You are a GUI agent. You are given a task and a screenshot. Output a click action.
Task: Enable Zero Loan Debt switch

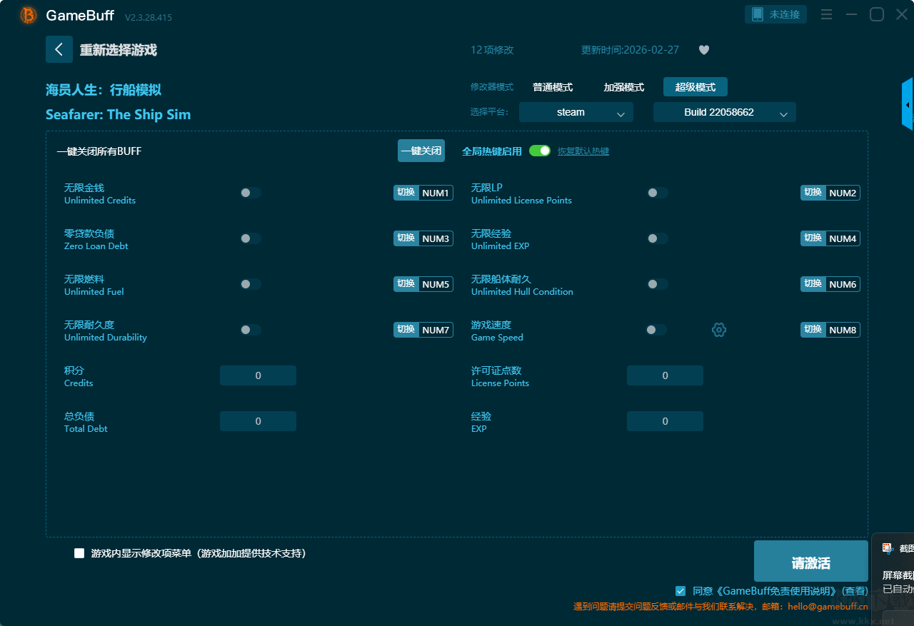(x=251, y=238)
